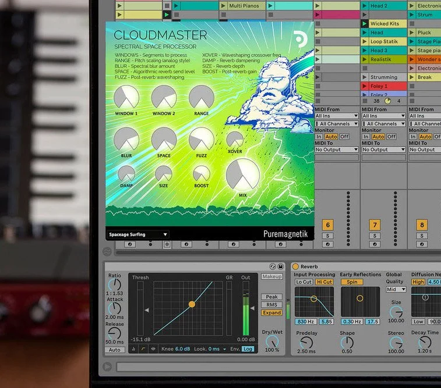Click the compressor Makeup button
Image resolution: width=441 pixels, height=388 pixels.
pyautogui.click(x=271, y=276)
